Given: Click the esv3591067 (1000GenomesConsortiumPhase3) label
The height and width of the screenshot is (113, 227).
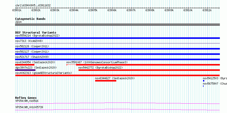Looking at the screenshot, I should point(97,62).
